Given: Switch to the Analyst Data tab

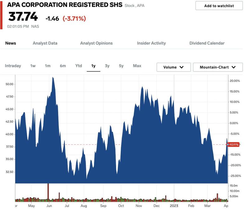Looking at the screenshot, I should pyautogui.click(x=45, y=43).
